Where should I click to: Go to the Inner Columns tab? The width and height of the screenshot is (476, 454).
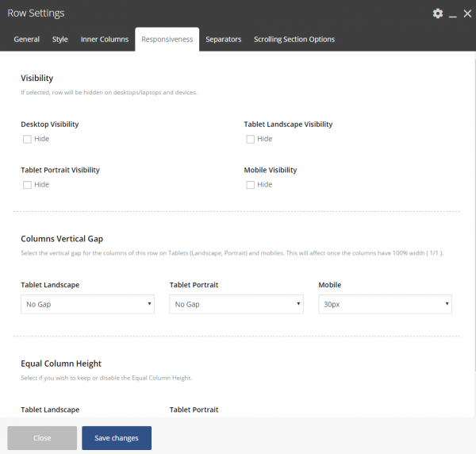click(x=105, y=40)
